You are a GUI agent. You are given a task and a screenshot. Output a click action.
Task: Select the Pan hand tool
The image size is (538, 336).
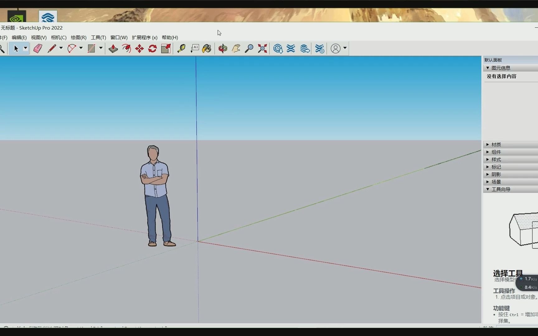[x=236, y=49]
